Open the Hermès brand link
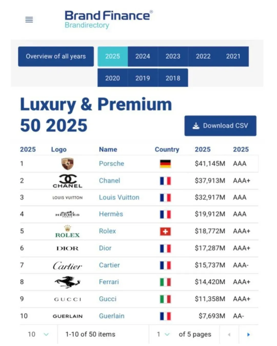This screenshot has height=346, width=277. 111,214
